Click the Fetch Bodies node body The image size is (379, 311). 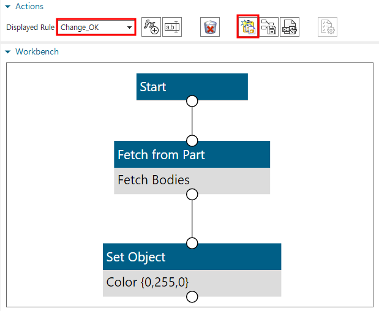pyautogui.click(x=192, y=180)
